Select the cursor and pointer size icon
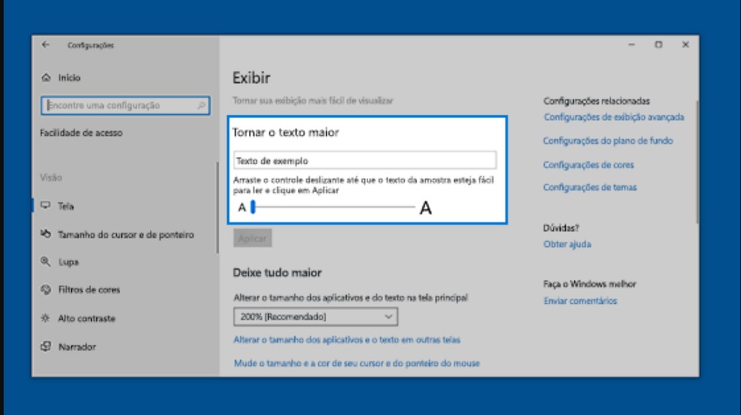This screenshot has height=415, width=741. [45, 234]
